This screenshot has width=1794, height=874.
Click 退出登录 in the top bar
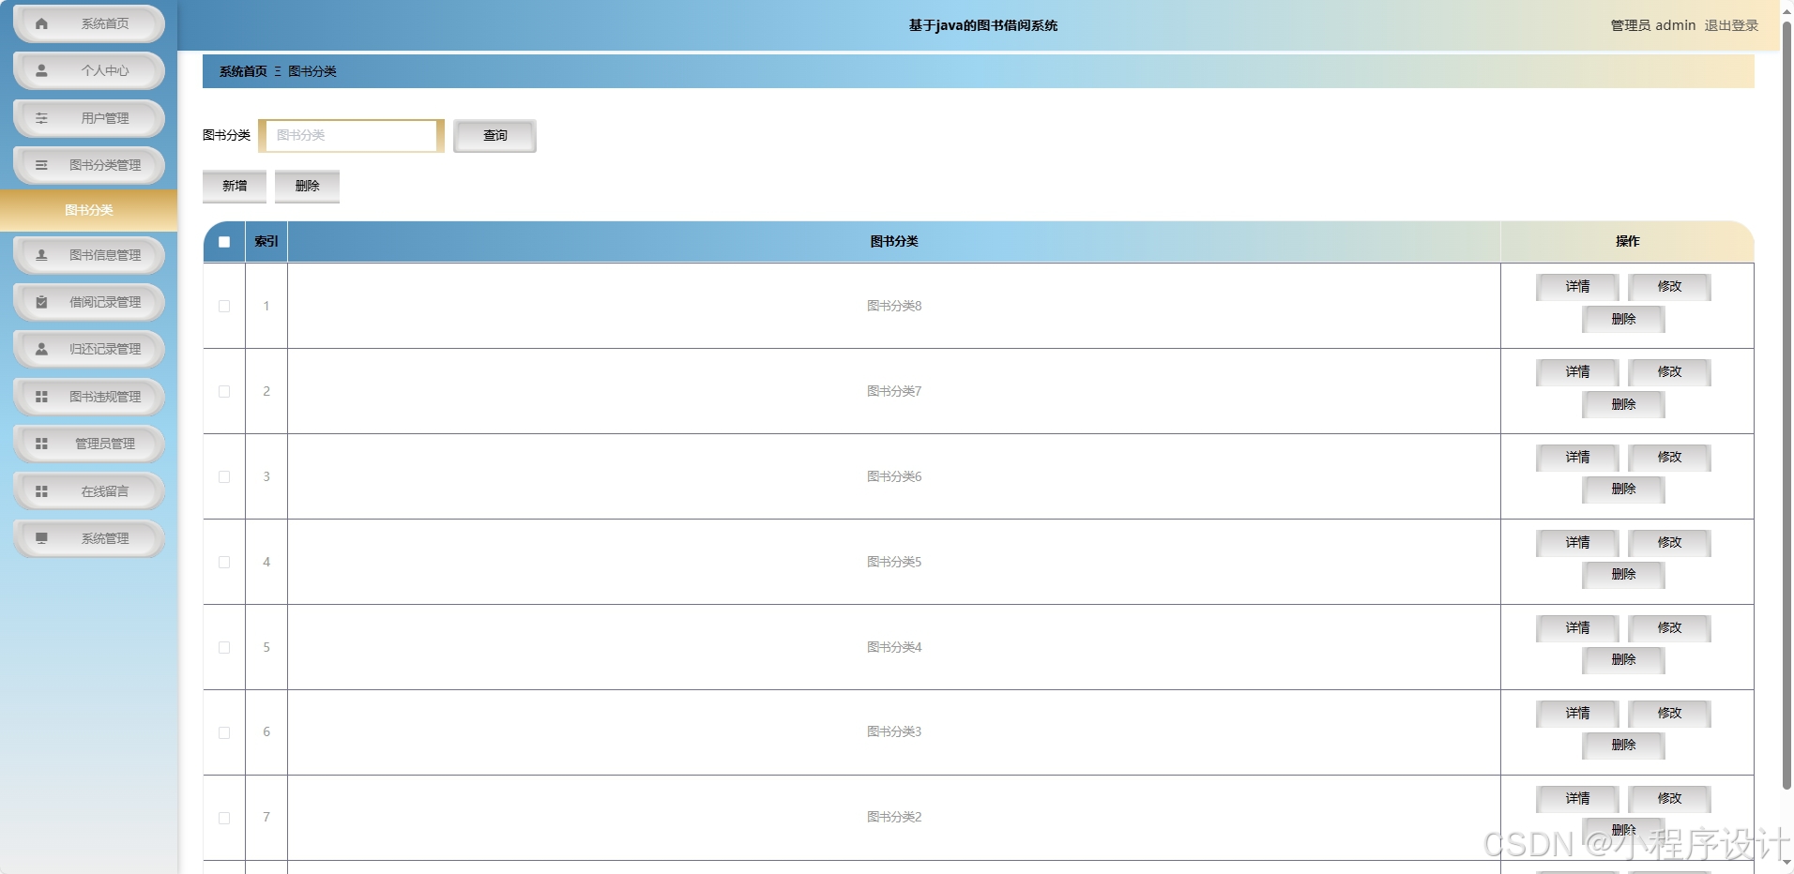[x=1731, y=25]
